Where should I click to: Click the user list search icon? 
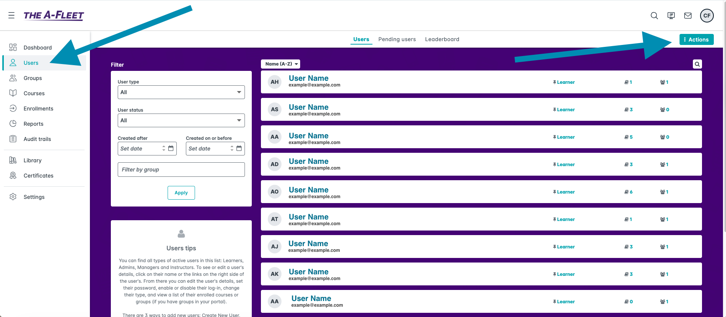tap(697, 64)
